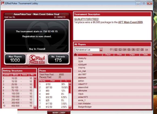Return to the MAIN LOBBY
The height and width of the screenshot is (114, 157).
59,112
